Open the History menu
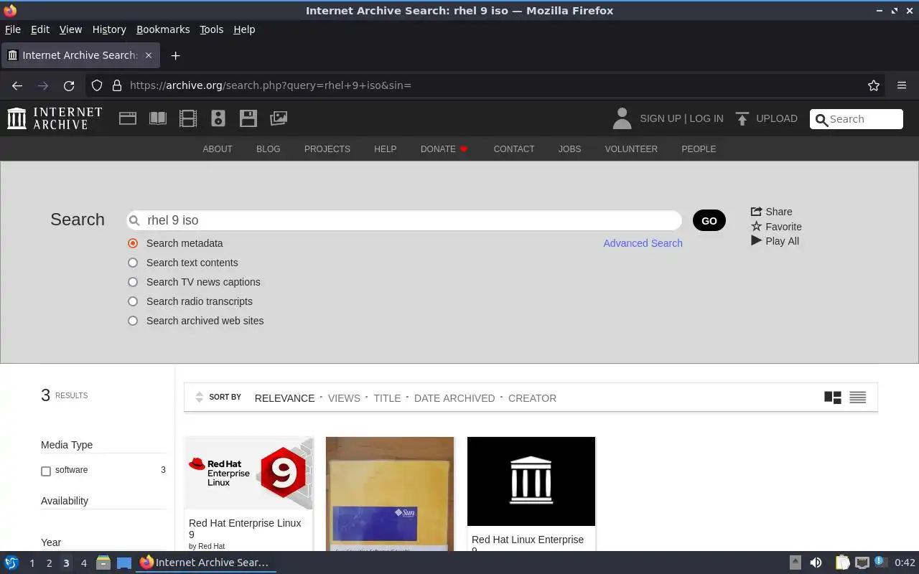Image resolution: width=919 pixels, height=574 pixels. [109, 29]
